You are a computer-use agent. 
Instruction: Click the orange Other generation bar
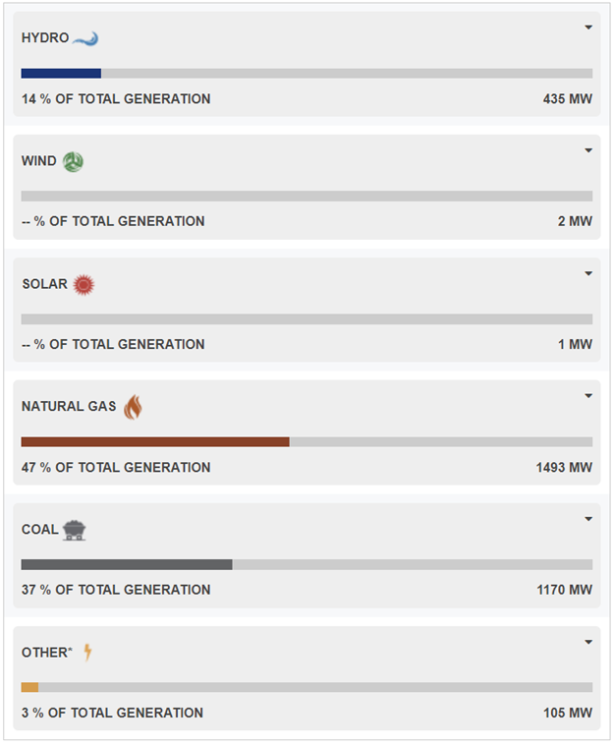[x=30, y=687]
